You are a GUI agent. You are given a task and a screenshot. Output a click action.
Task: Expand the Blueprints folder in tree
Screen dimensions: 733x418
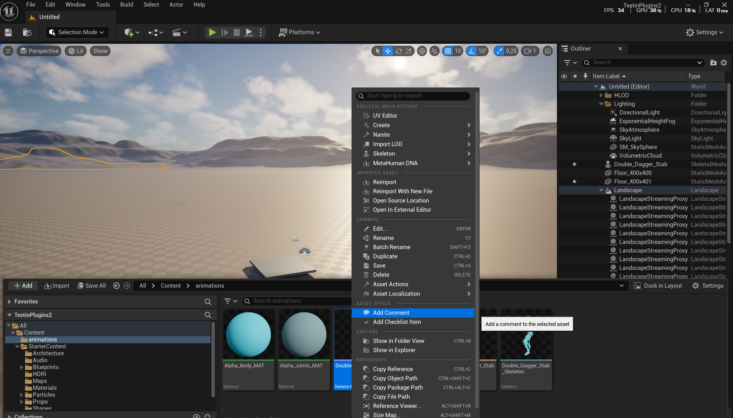coord(22,367)
